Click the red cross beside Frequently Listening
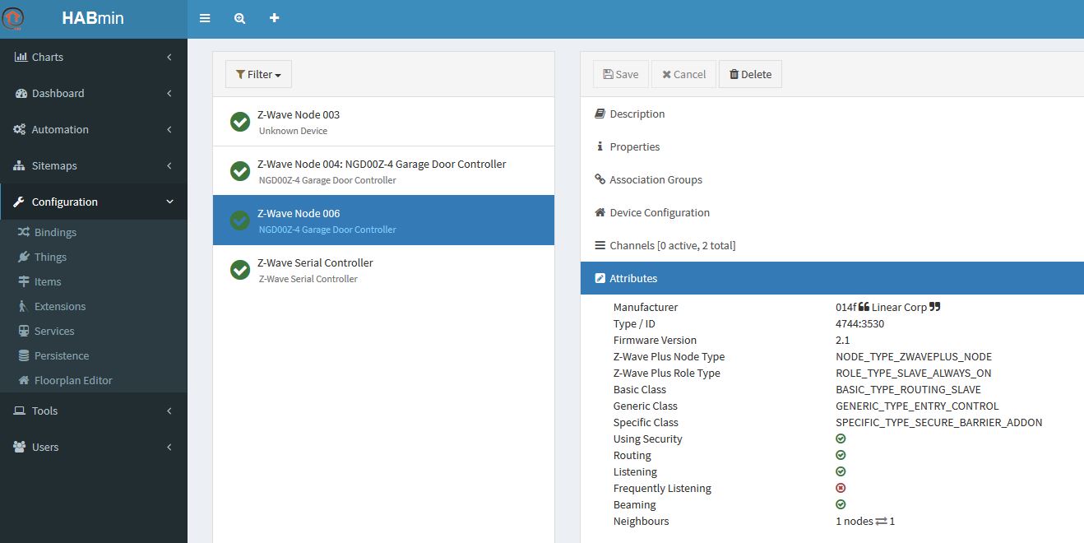This screenshot has height=543, width=1084. point(841,488)
